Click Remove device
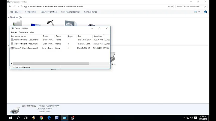 coord(91,12)
